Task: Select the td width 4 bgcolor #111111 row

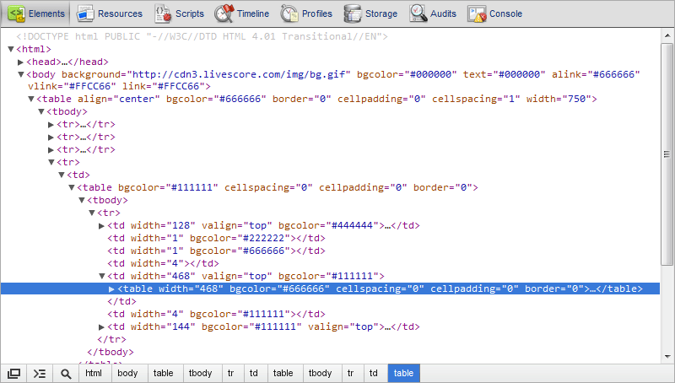Action: click(x=216, y=314)
